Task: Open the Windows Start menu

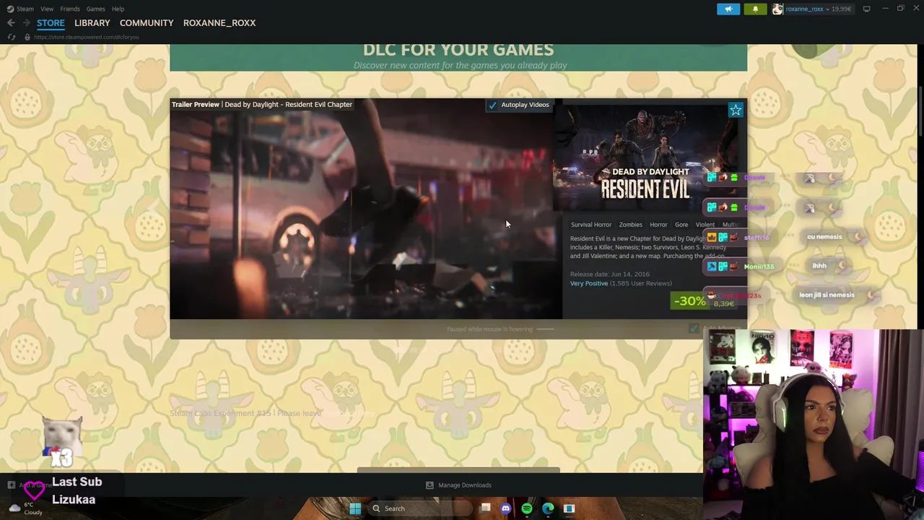Action: [355, 508]
